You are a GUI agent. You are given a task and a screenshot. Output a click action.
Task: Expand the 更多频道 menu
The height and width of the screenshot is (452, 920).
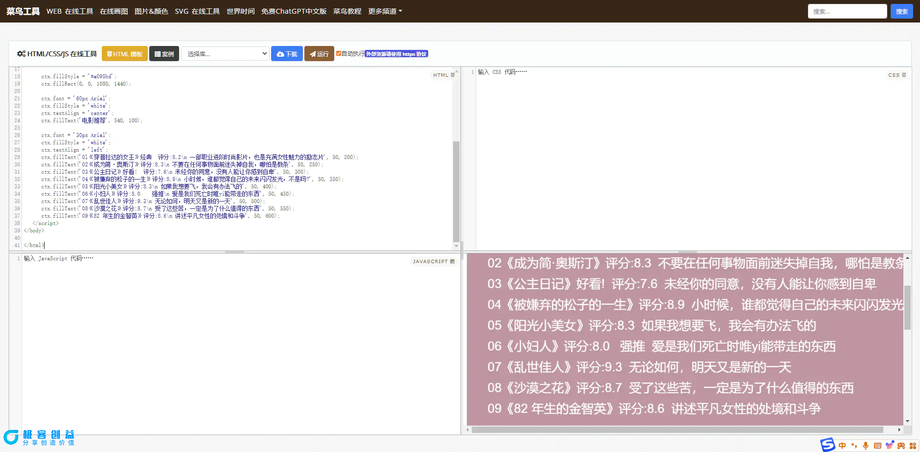pos(385,11)
